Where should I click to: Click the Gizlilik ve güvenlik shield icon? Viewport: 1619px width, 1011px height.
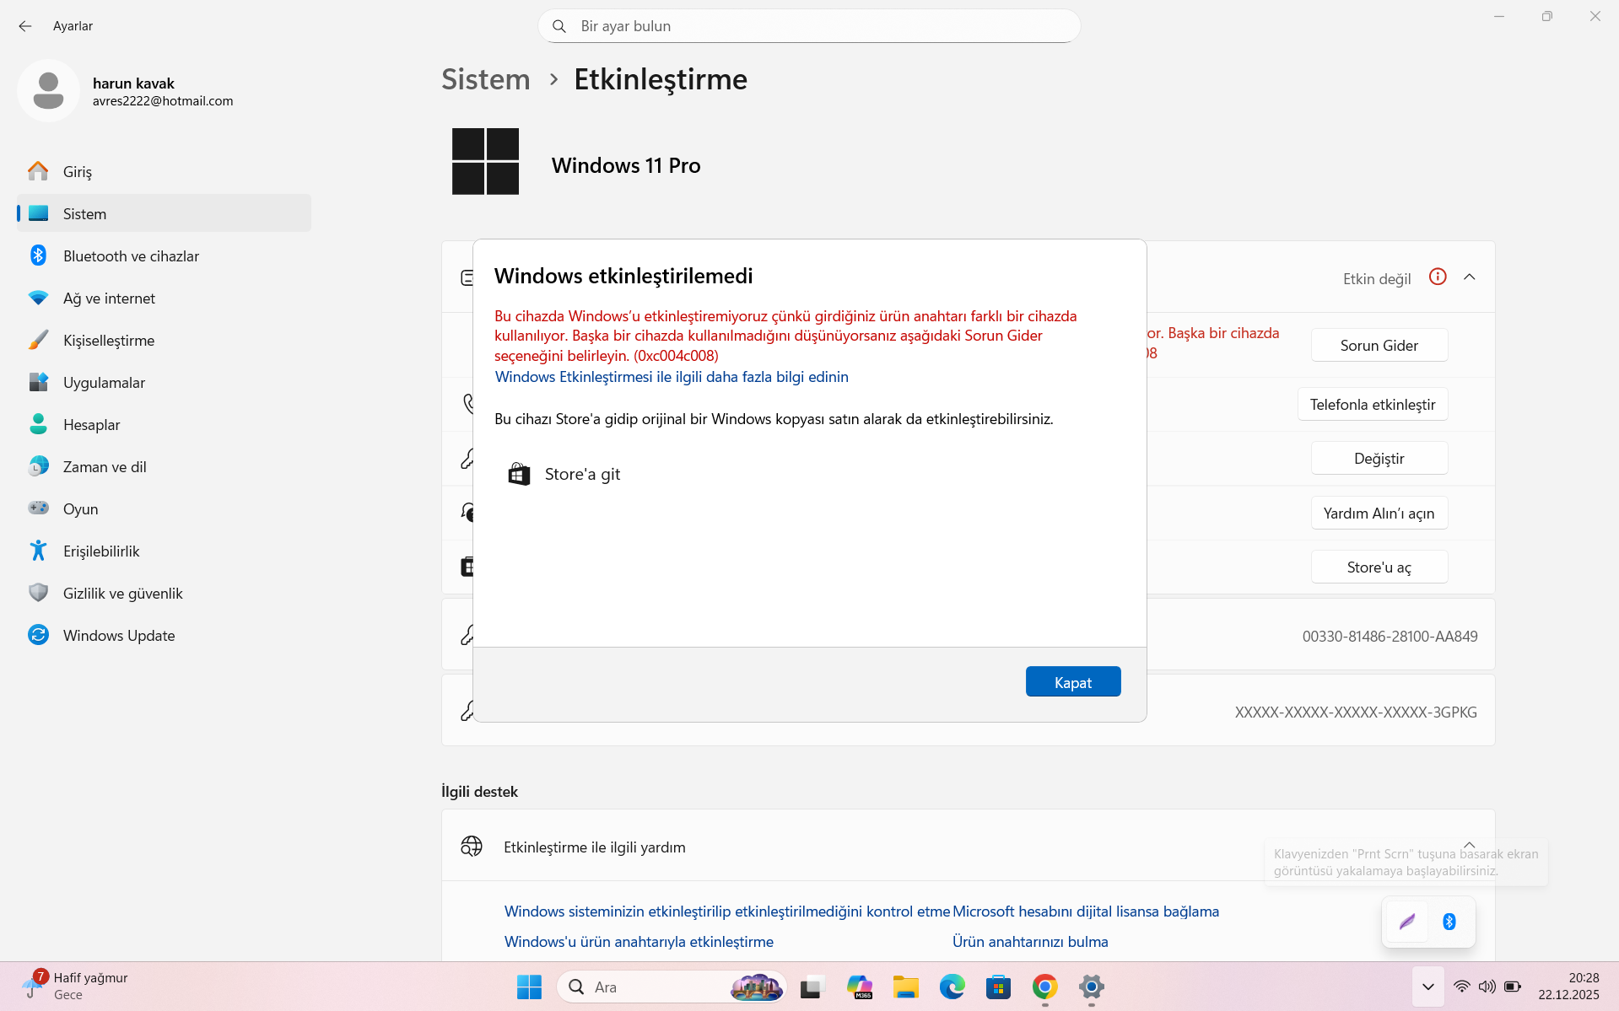[38, 593]
